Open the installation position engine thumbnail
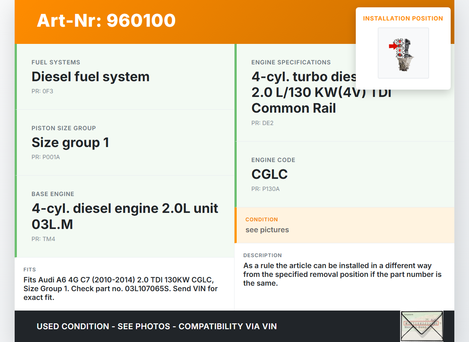The height and width of the screenshot is (342, 469). pos(403,53)
